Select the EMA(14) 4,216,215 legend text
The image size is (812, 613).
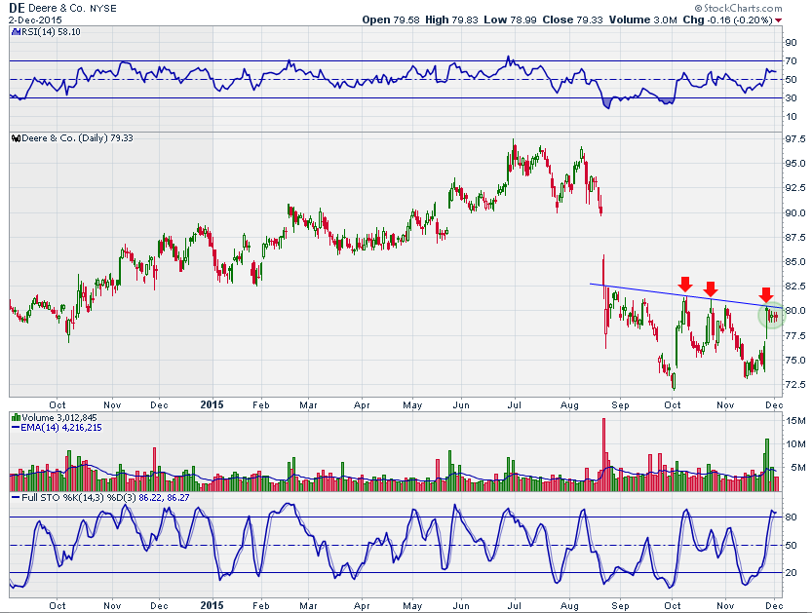[61, 428]
